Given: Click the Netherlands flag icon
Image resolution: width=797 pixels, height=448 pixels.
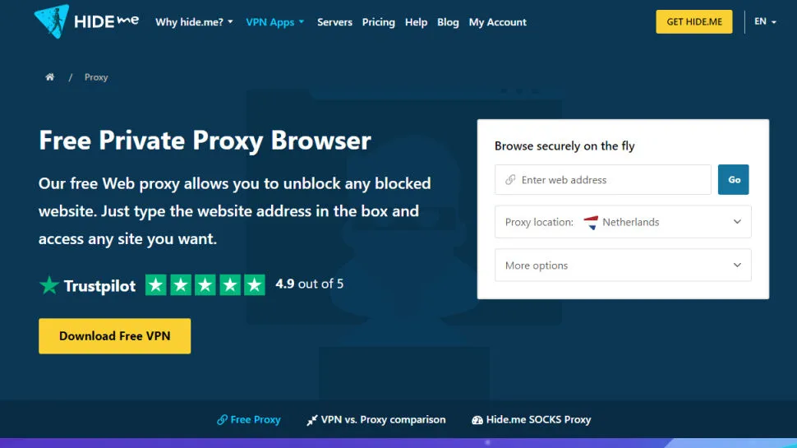Looking at the screenshot, I should [591, 222].
